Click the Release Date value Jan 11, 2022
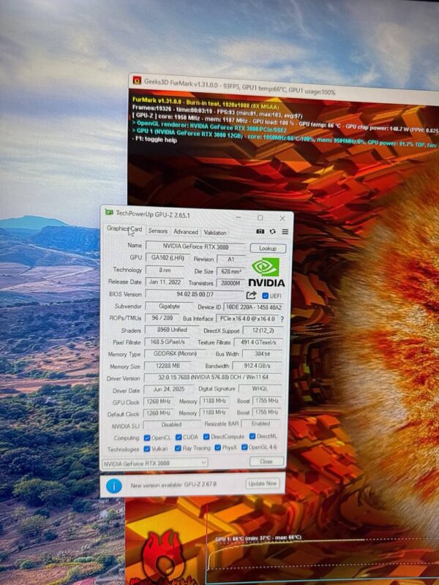The width and height of the screenshot is (439, 585). [165, 282]
